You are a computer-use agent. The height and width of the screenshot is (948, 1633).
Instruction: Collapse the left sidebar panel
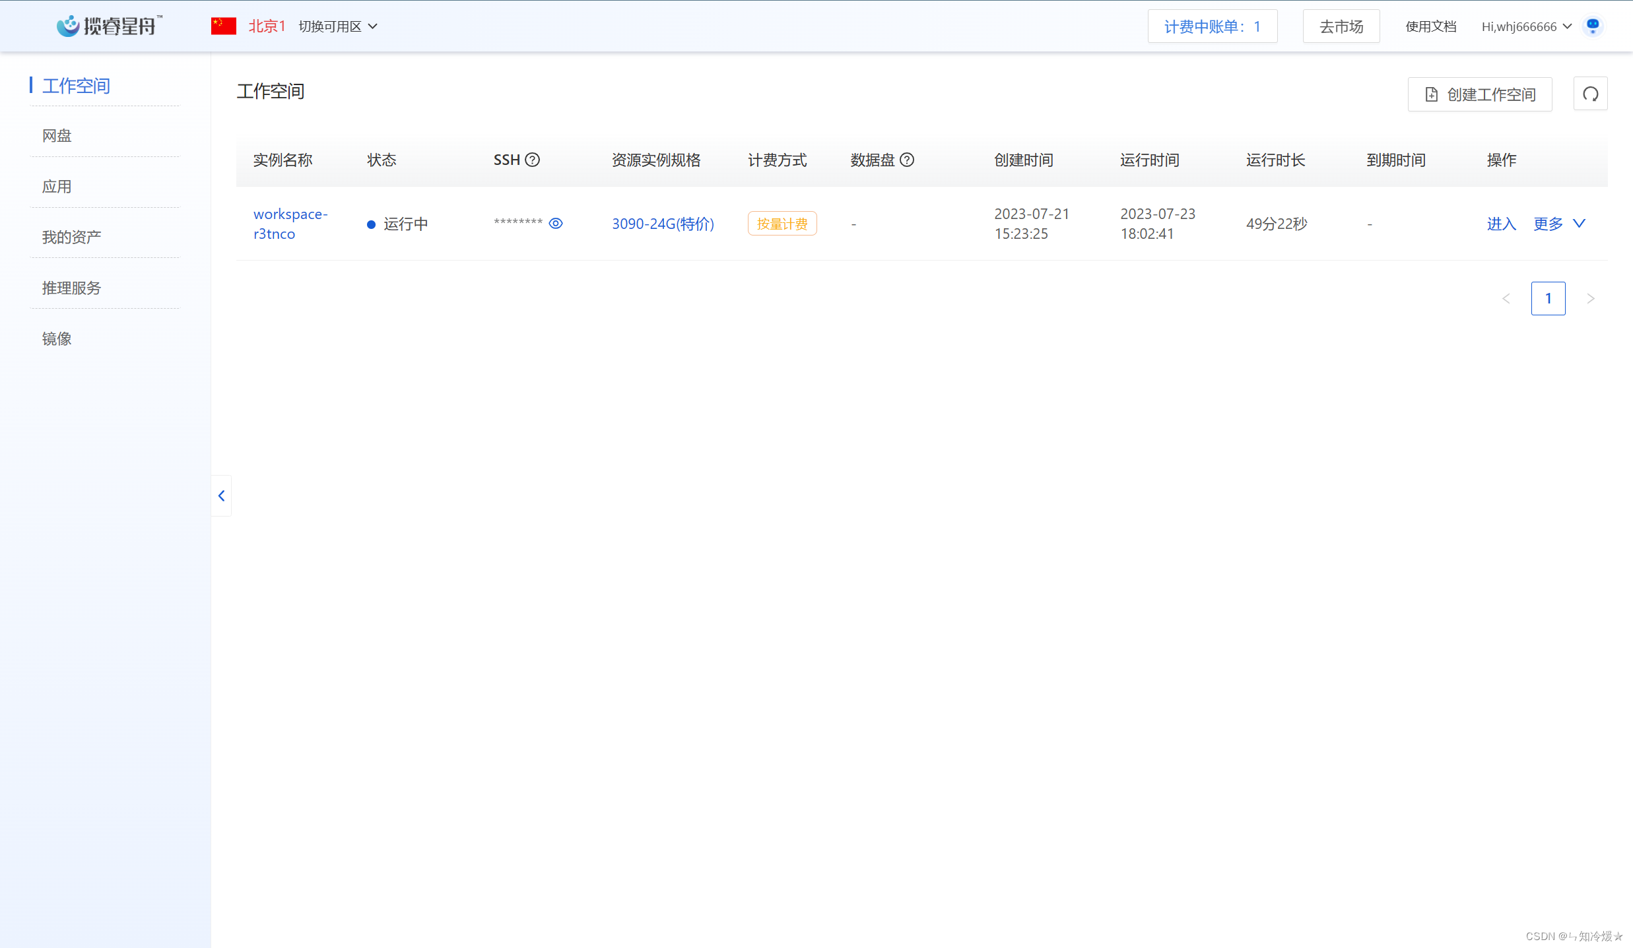click(221, 495)
